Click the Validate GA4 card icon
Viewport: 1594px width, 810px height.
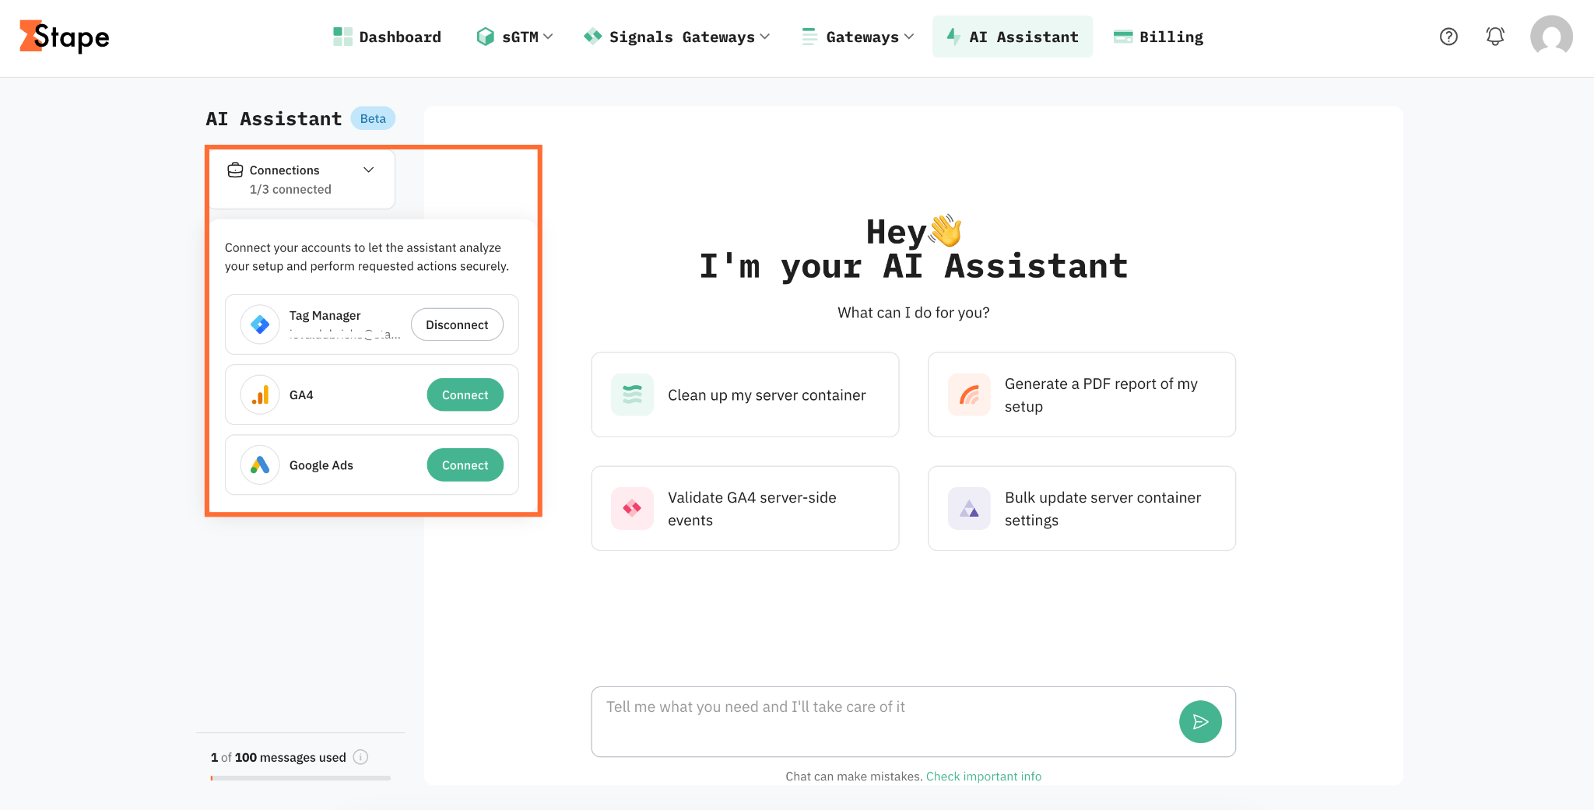pyautogui.click(x=632, y=508)
